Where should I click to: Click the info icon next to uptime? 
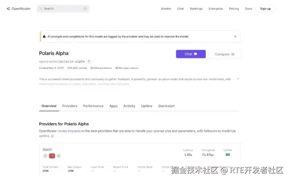click(x=52, y=136)
